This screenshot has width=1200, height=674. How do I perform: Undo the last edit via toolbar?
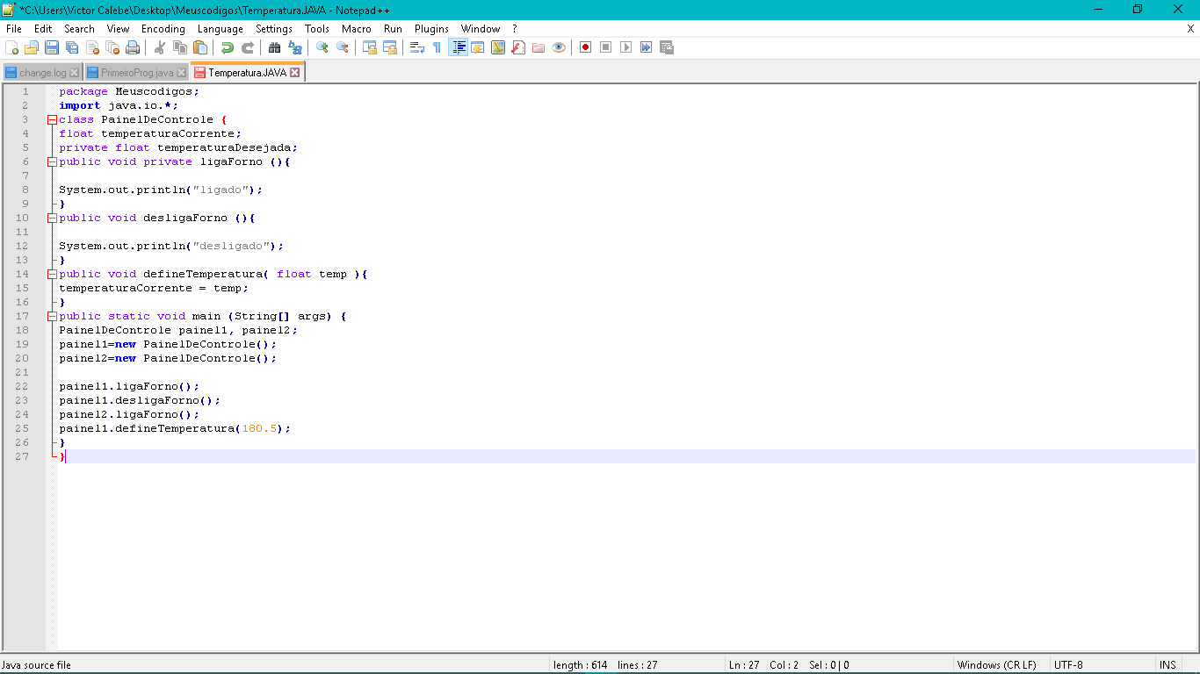(x=228, y=47)
